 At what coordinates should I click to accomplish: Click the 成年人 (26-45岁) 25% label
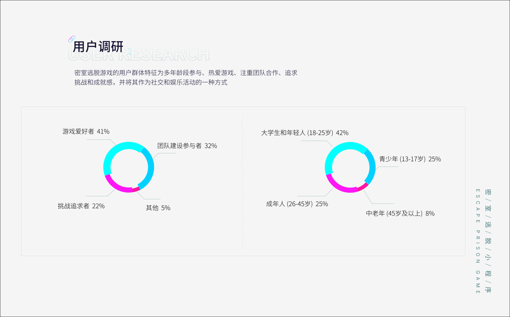297,204
